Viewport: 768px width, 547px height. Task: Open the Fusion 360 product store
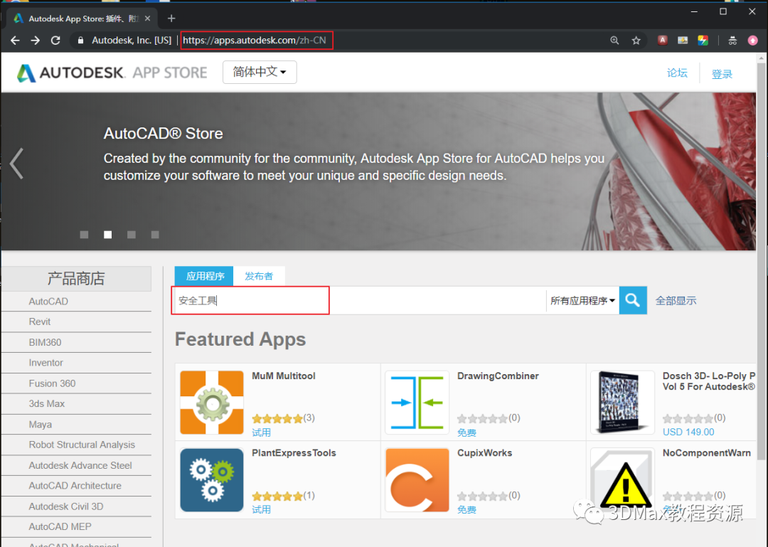pos(52,383)
